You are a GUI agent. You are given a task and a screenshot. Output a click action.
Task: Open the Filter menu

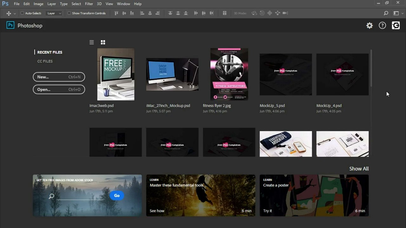[89, 4]
